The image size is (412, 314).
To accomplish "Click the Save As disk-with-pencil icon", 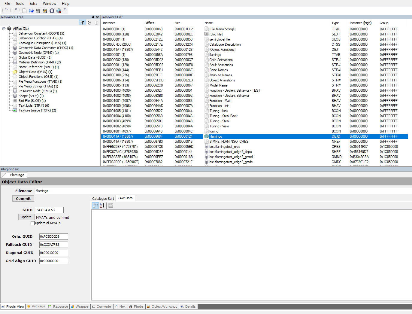I will pyautogui.click(x=45, y=11).
